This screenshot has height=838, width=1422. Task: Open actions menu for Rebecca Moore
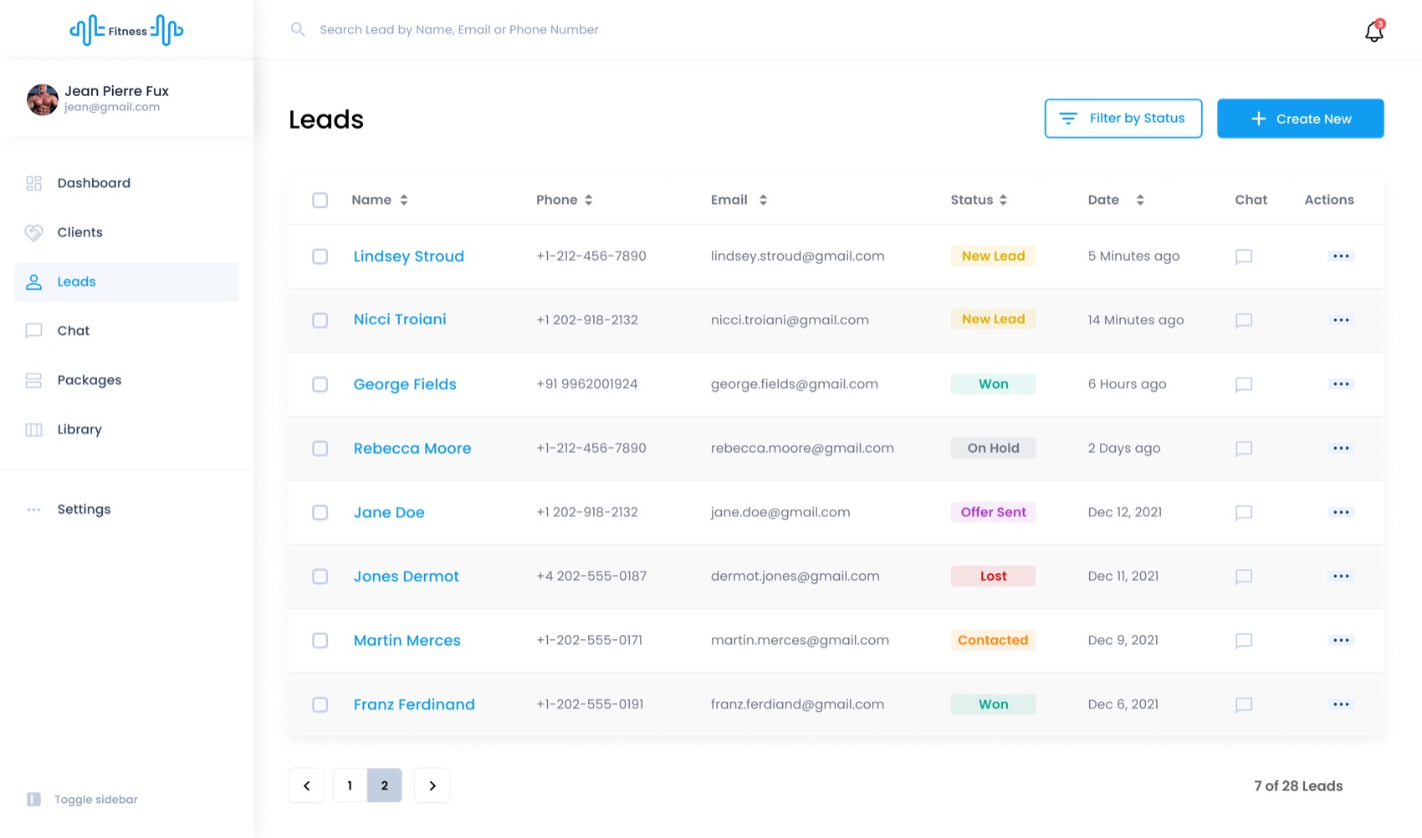coord(1341,448)
